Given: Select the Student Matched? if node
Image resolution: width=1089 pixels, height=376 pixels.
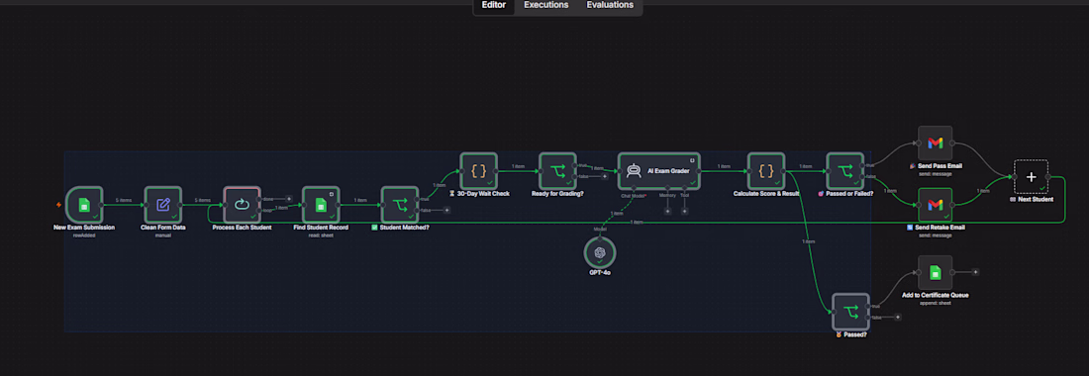Looking at the screenshot, I should (400, 205).
